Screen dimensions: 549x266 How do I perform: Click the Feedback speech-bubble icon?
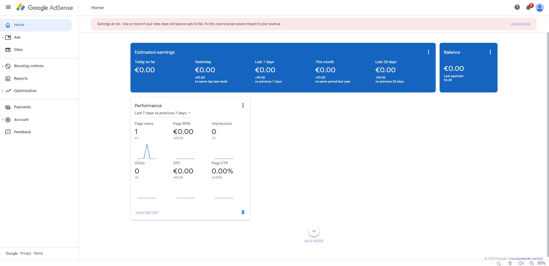point(8,132)
